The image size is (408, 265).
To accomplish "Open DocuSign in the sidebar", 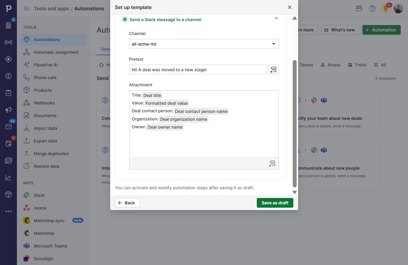I will (x=53, y=259).
